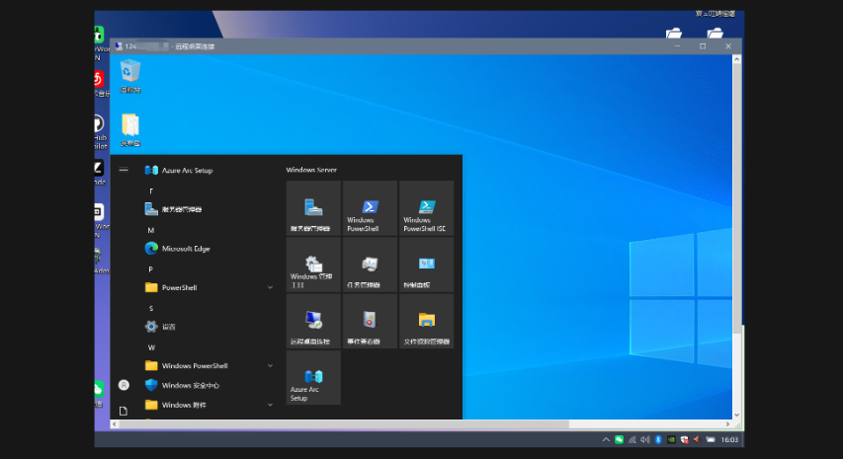Expand the Start menu hamburger button
843x459 pixels.
click(124, 170)
